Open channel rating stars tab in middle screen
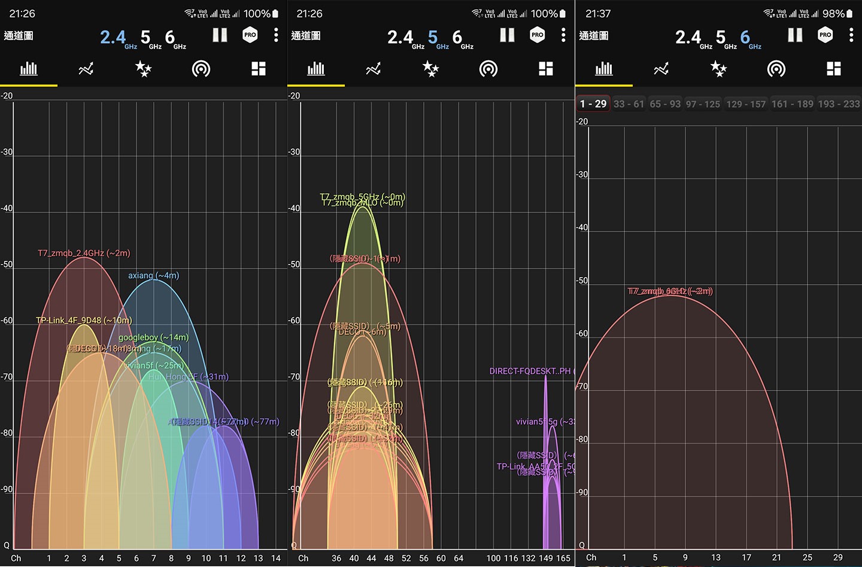The width and height of the screenshot is (862, 567). pos(431,69)
